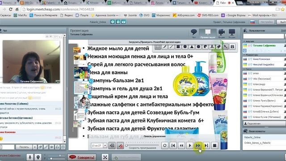This screenshot has height=161, width=286.
Task: Toggle the chat lock icon
Action: (x=57, y=147)
